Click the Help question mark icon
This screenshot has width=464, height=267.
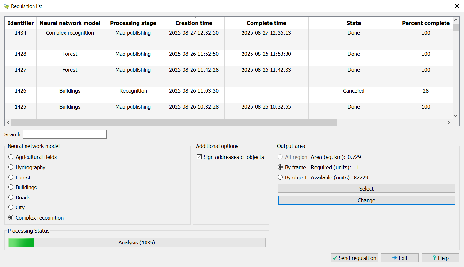(434, 258)
